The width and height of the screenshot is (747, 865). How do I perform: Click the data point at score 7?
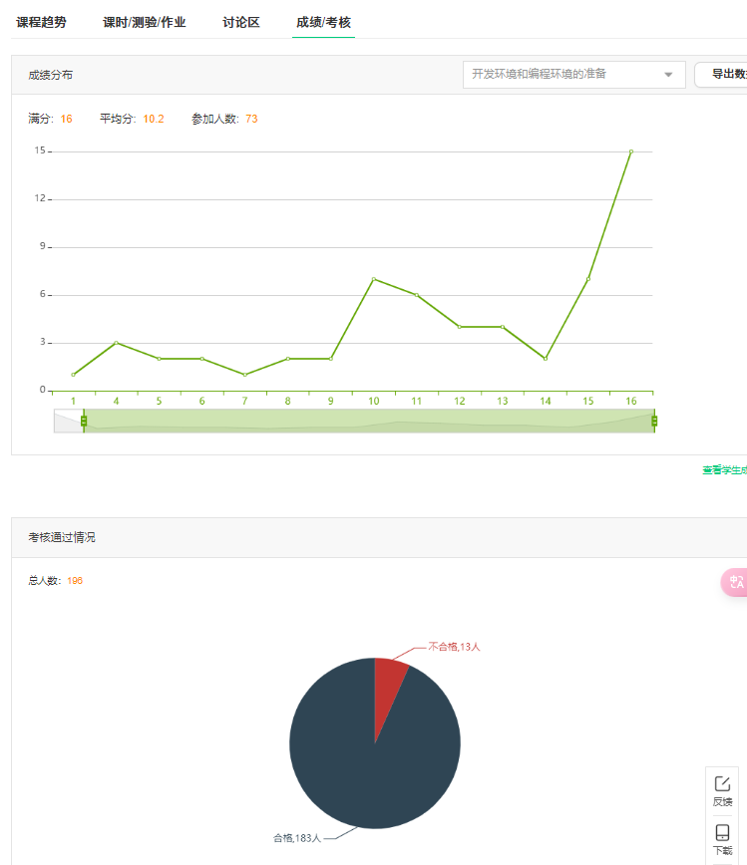coord(245,375)
